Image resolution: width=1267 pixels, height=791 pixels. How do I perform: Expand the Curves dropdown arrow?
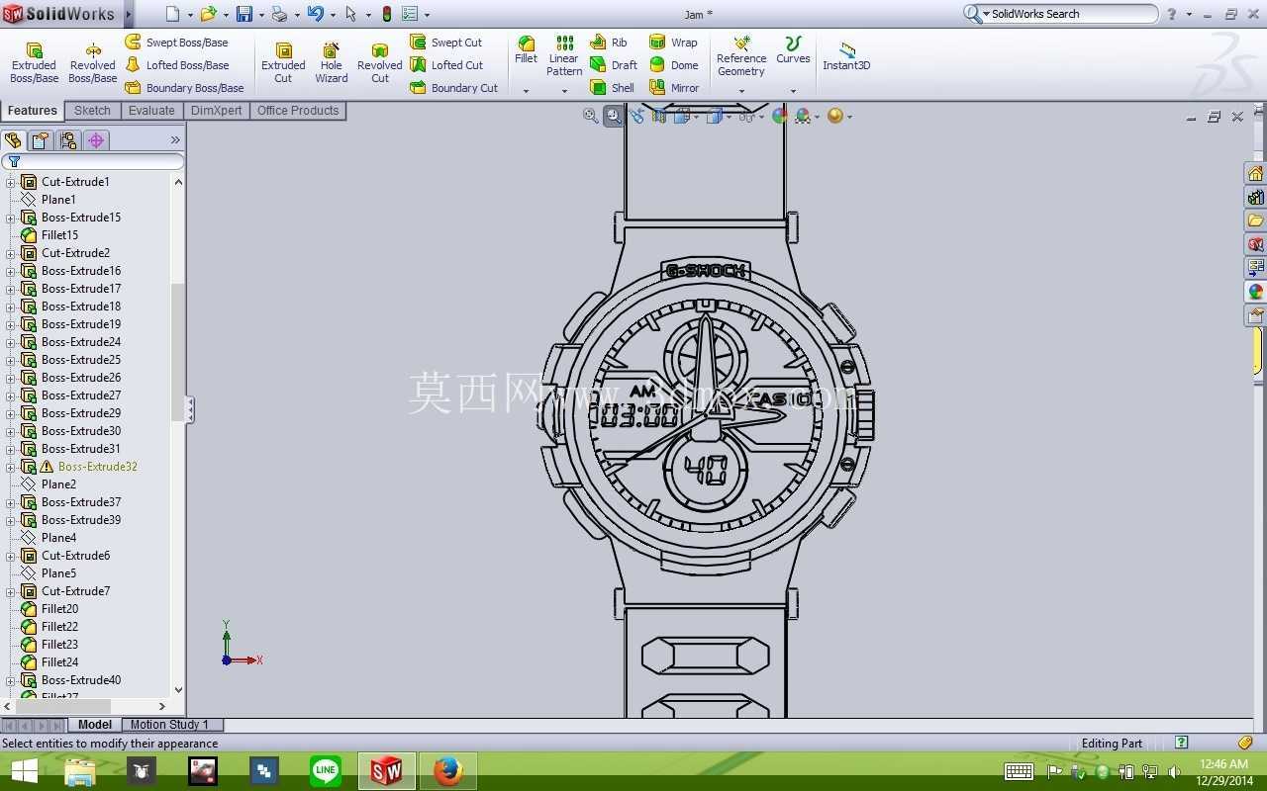click(793, 91)
